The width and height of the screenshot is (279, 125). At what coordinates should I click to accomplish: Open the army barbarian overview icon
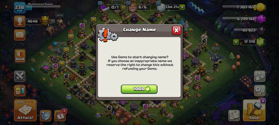coord(20,90)
